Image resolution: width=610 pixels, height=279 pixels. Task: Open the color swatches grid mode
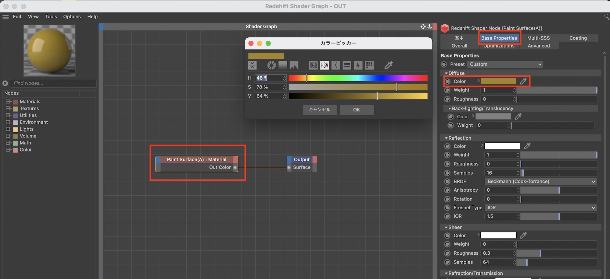coord(369,65)
